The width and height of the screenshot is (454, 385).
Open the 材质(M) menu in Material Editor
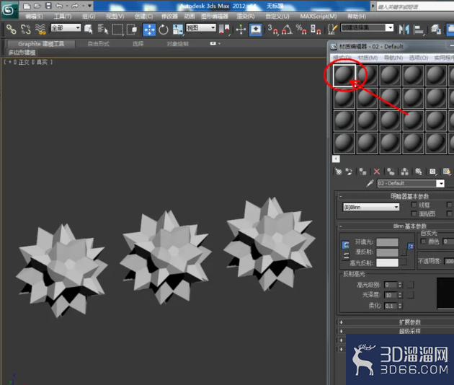(x=368, y=58)
